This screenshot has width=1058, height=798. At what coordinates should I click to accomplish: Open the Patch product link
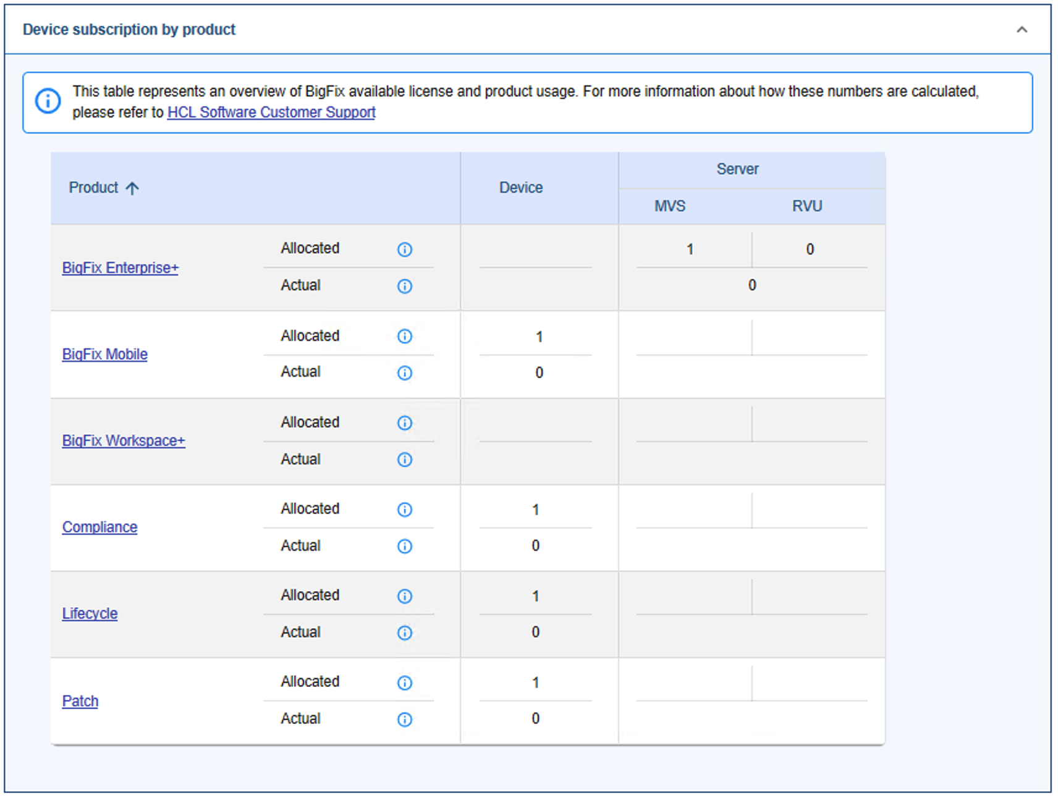tap(80, 702)
